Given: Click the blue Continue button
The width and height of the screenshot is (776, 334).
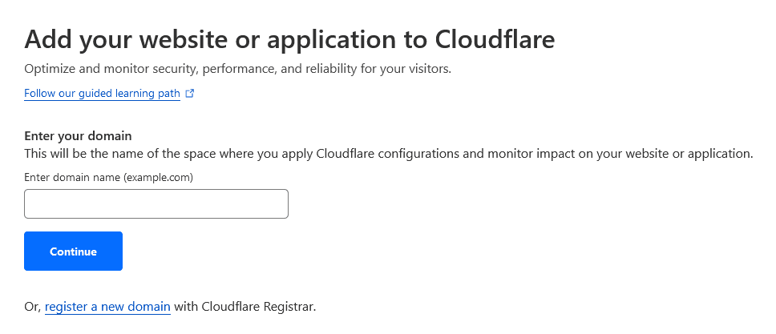Looking at the screenshot, I should (x=73, y=251).
